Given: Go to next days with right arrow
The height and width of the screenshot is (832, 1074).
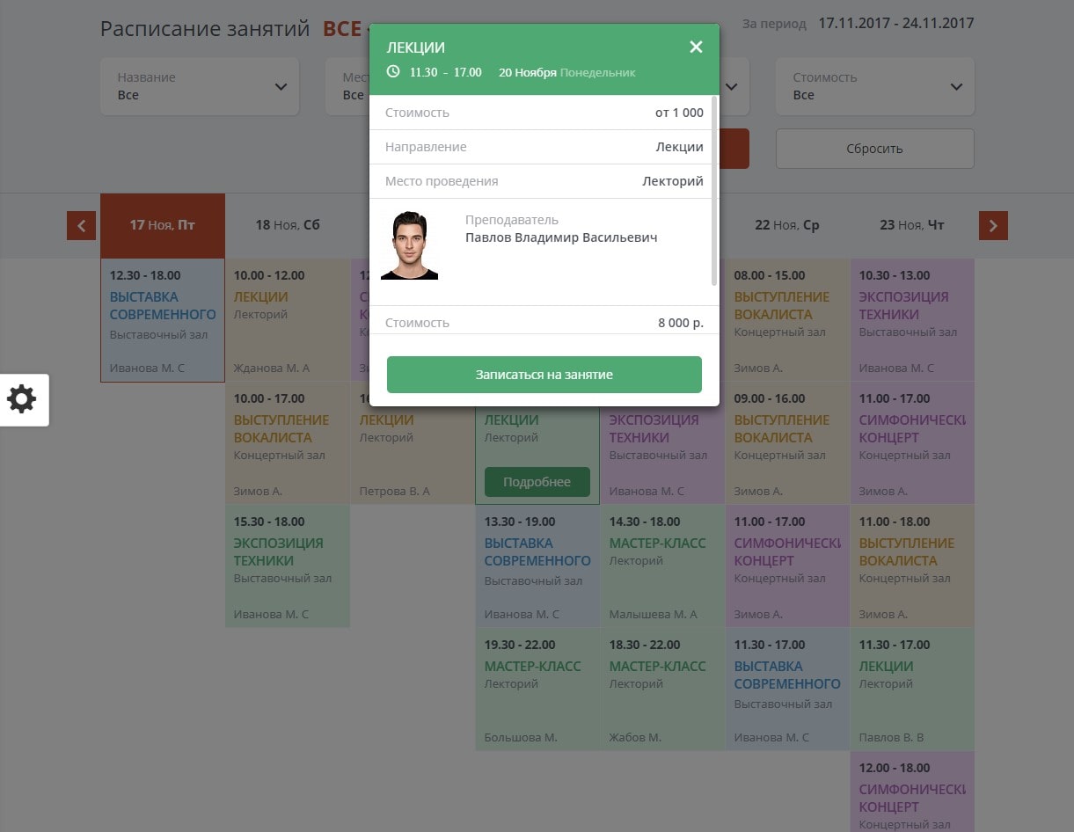Looking at the screenshot, I should [993, 225].
